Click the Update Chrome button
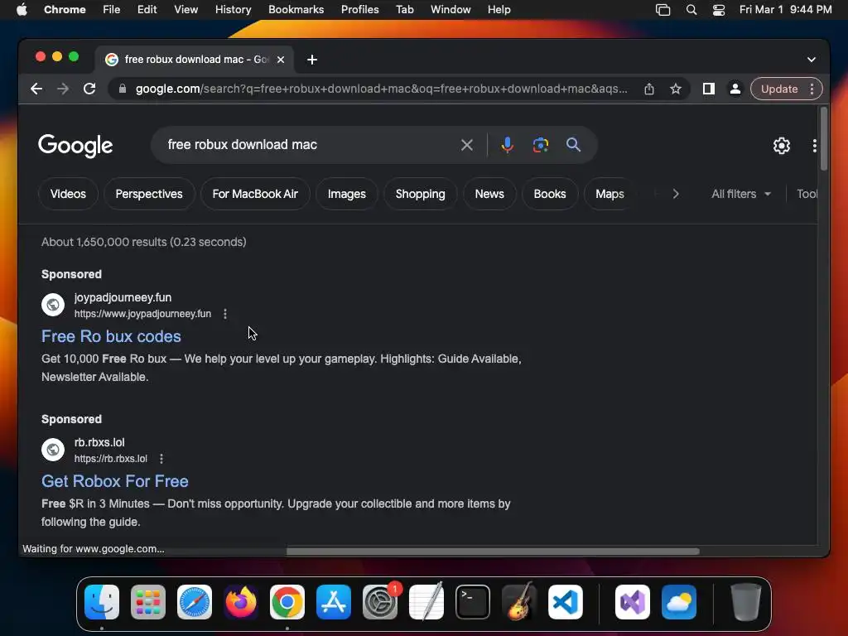This screenshot has height=636, width=848. pyautogui.click(x=779, y=89)
